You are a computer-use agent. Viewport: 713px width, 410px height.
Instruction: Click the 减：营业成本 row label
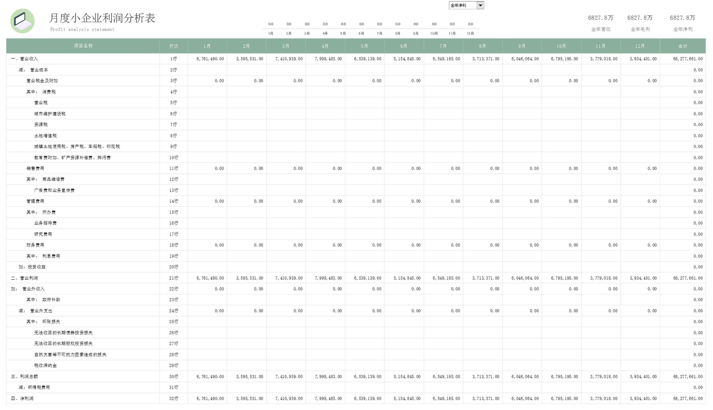(33, 70)
